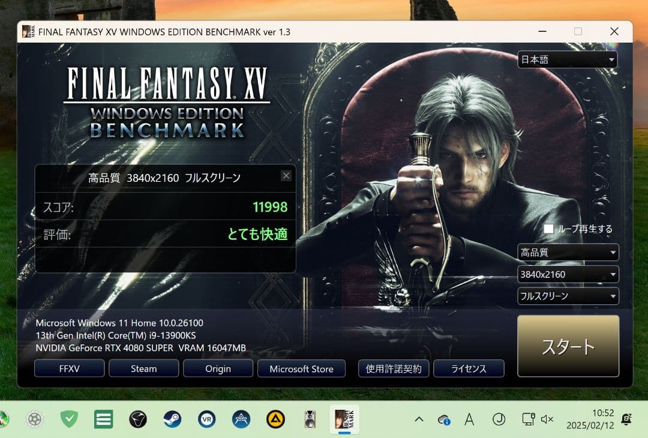This screenshot has width=648, height=438.
Task: Click the muted volume tray icon
Action: pyautogui.click(x=547, y=419)
